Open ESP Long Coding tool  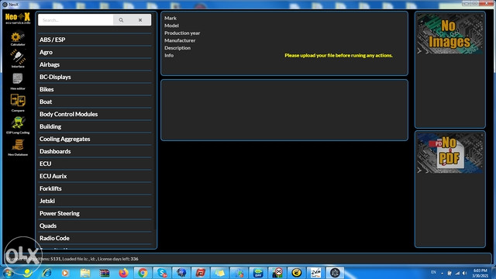pos(18,125)
